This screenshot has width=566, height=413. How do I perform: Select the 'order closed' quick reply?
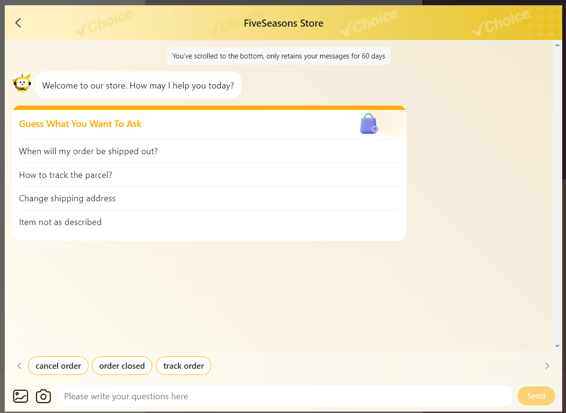coord(122,366)
